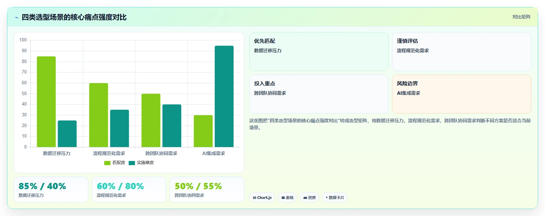Toggle the 匹配度 legend swatch
The height and width of the screenshot is (216, 545).
click(108, 163)
